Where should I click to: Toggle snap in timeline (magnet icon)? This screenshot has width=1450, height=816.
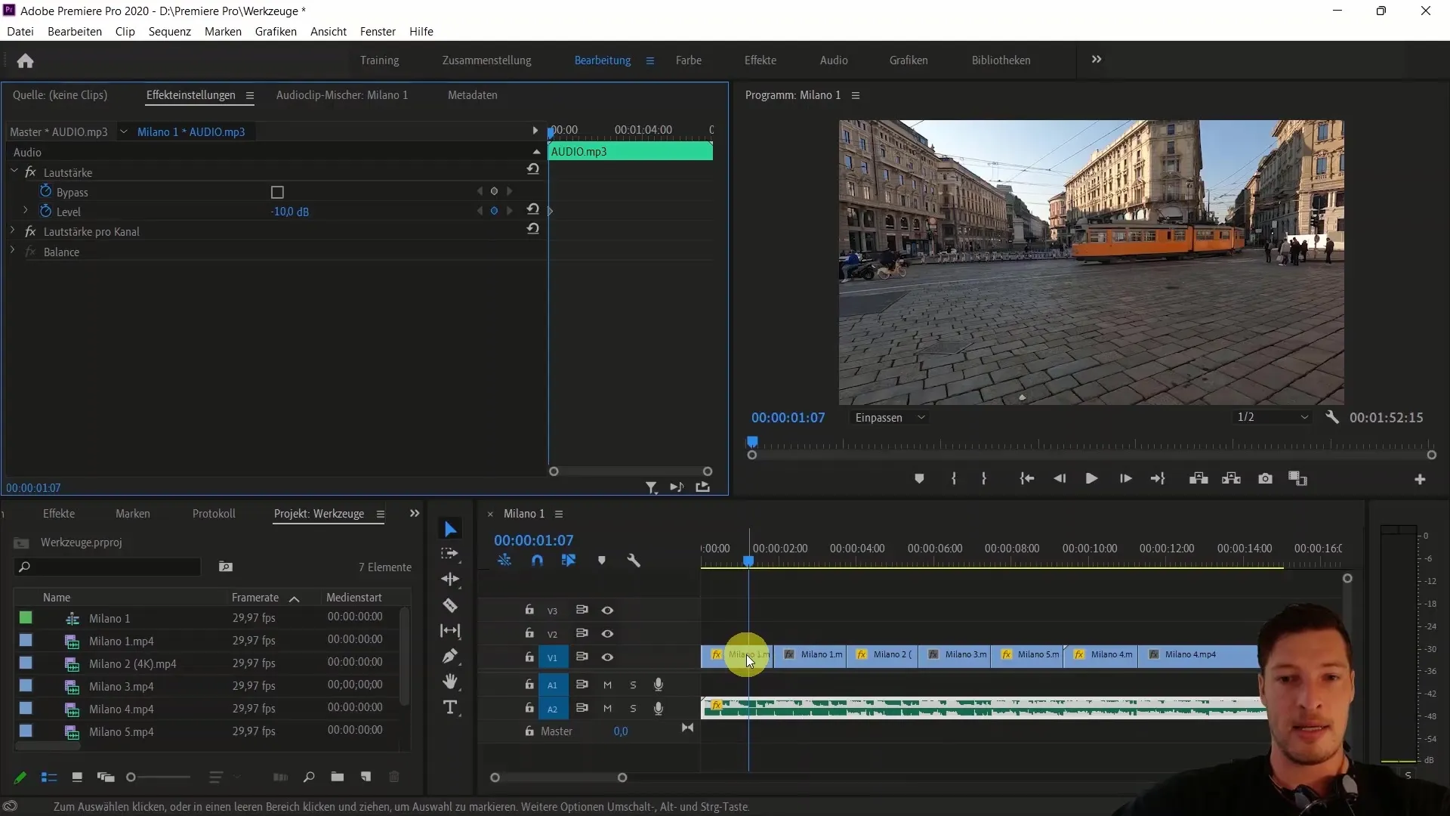tap(537, 561)
